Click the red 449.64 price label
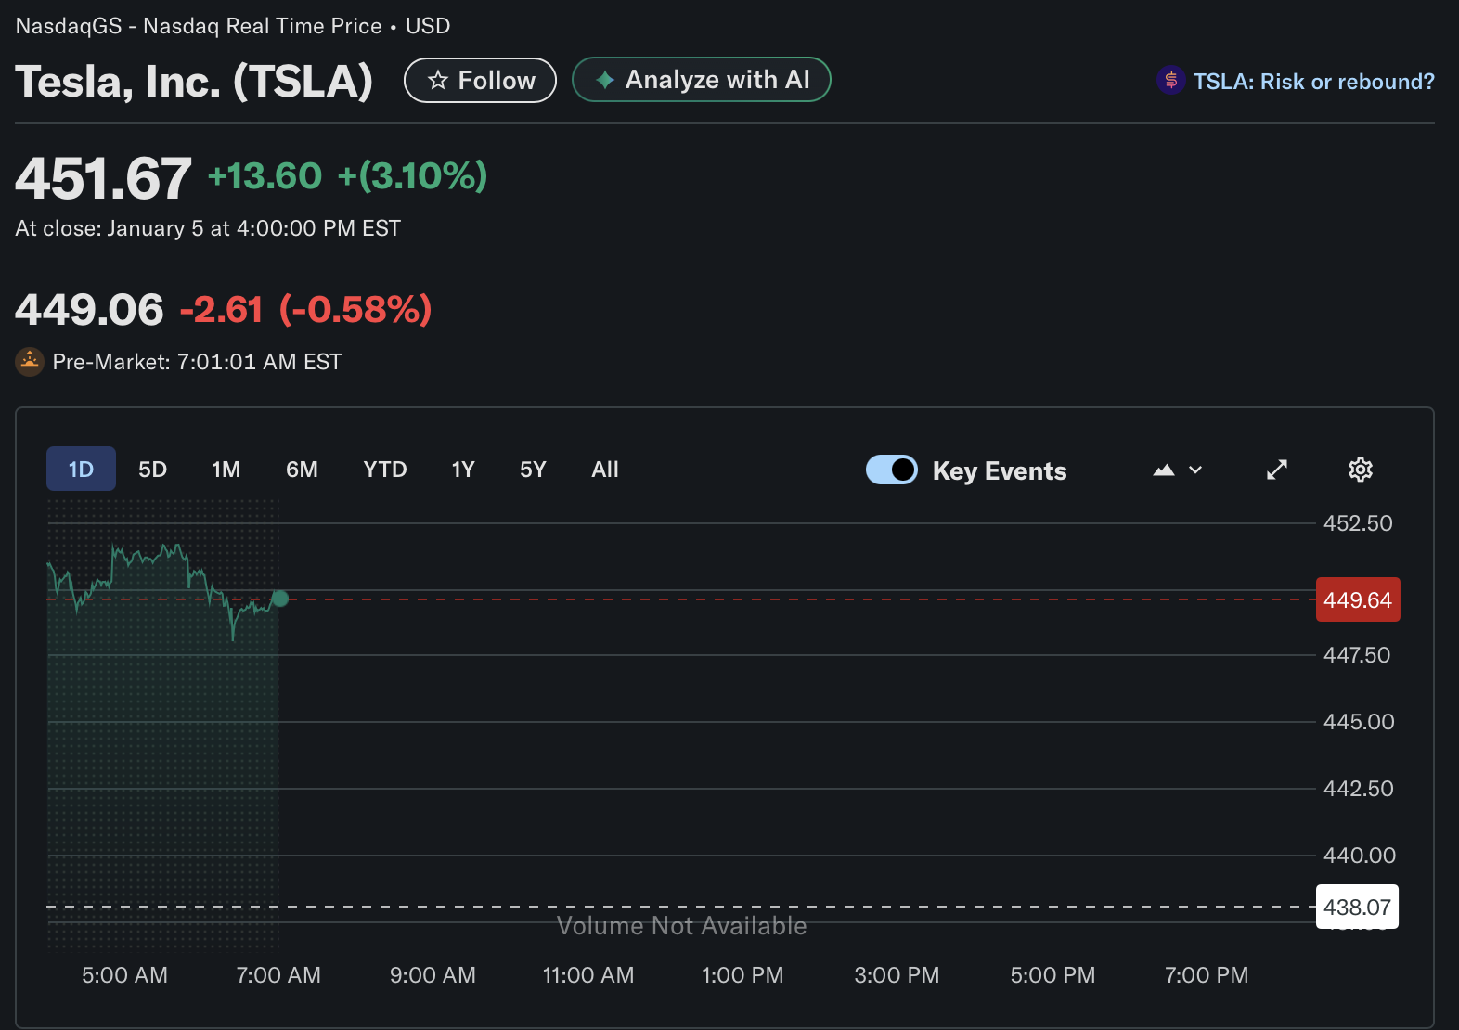1459x1030 pixels. point(1357,600)
